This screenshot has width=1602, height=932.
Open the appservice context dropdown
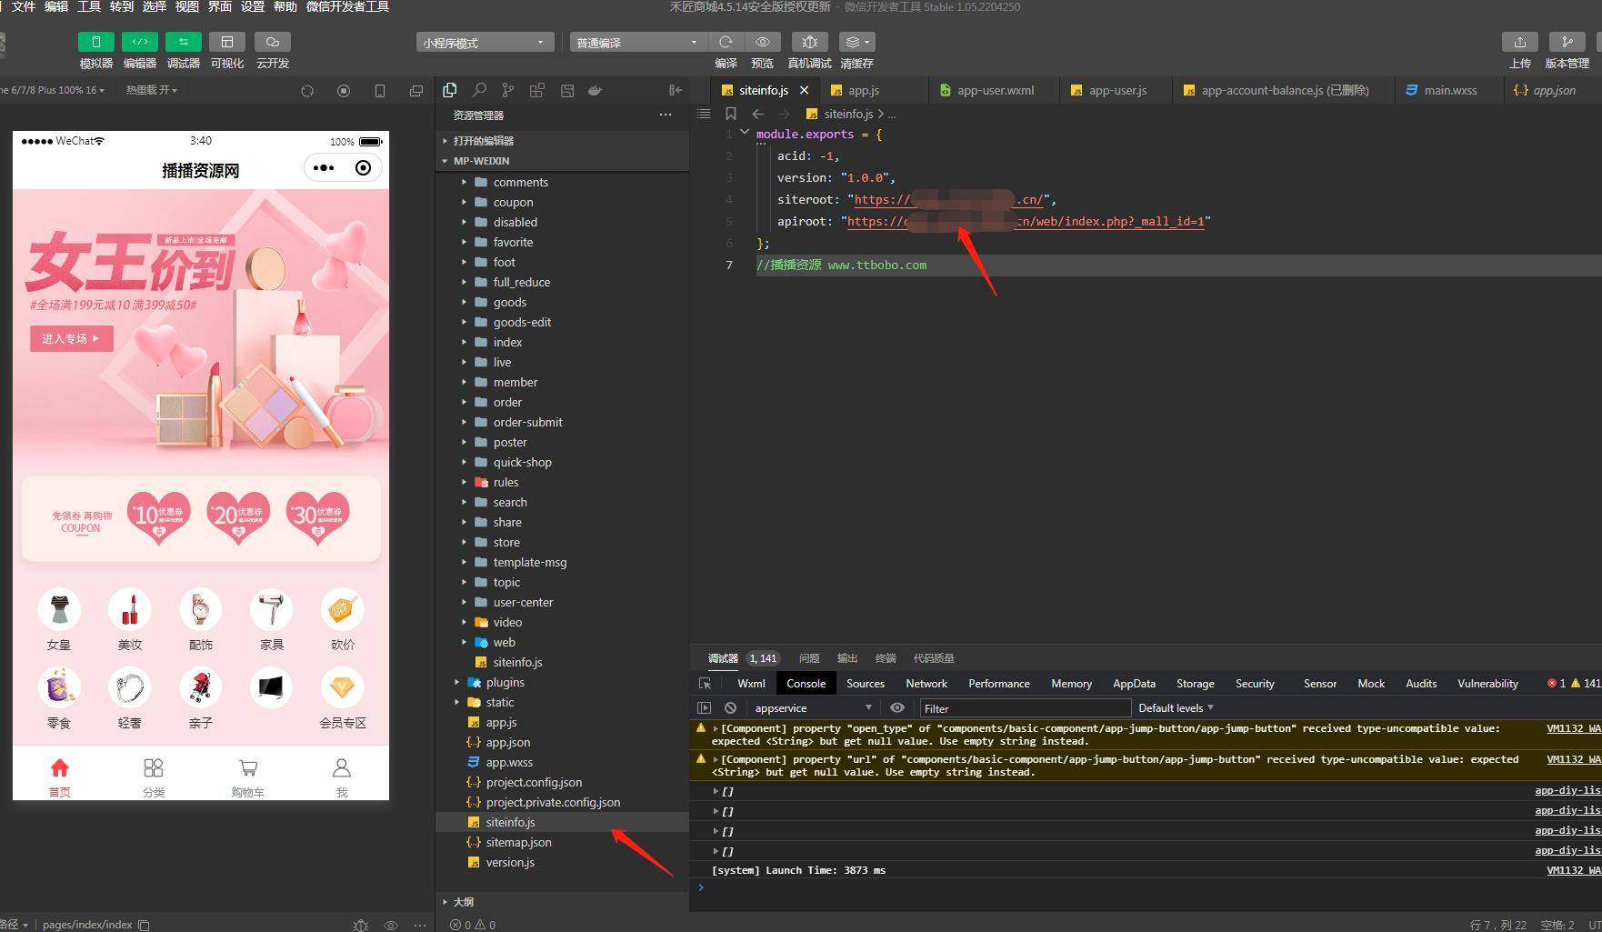(813, 707)
